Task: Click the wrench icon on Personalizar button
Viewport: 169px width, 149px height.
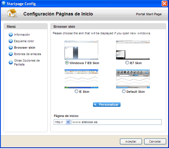Action: pos(95,105)
